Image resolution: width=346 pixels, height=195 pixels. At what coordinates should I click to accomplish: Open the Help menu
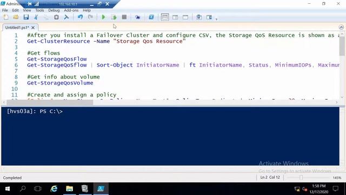(x=86, y=10)
